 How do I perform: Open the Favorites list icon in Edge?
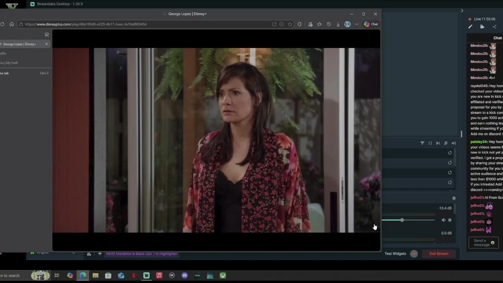319,24
